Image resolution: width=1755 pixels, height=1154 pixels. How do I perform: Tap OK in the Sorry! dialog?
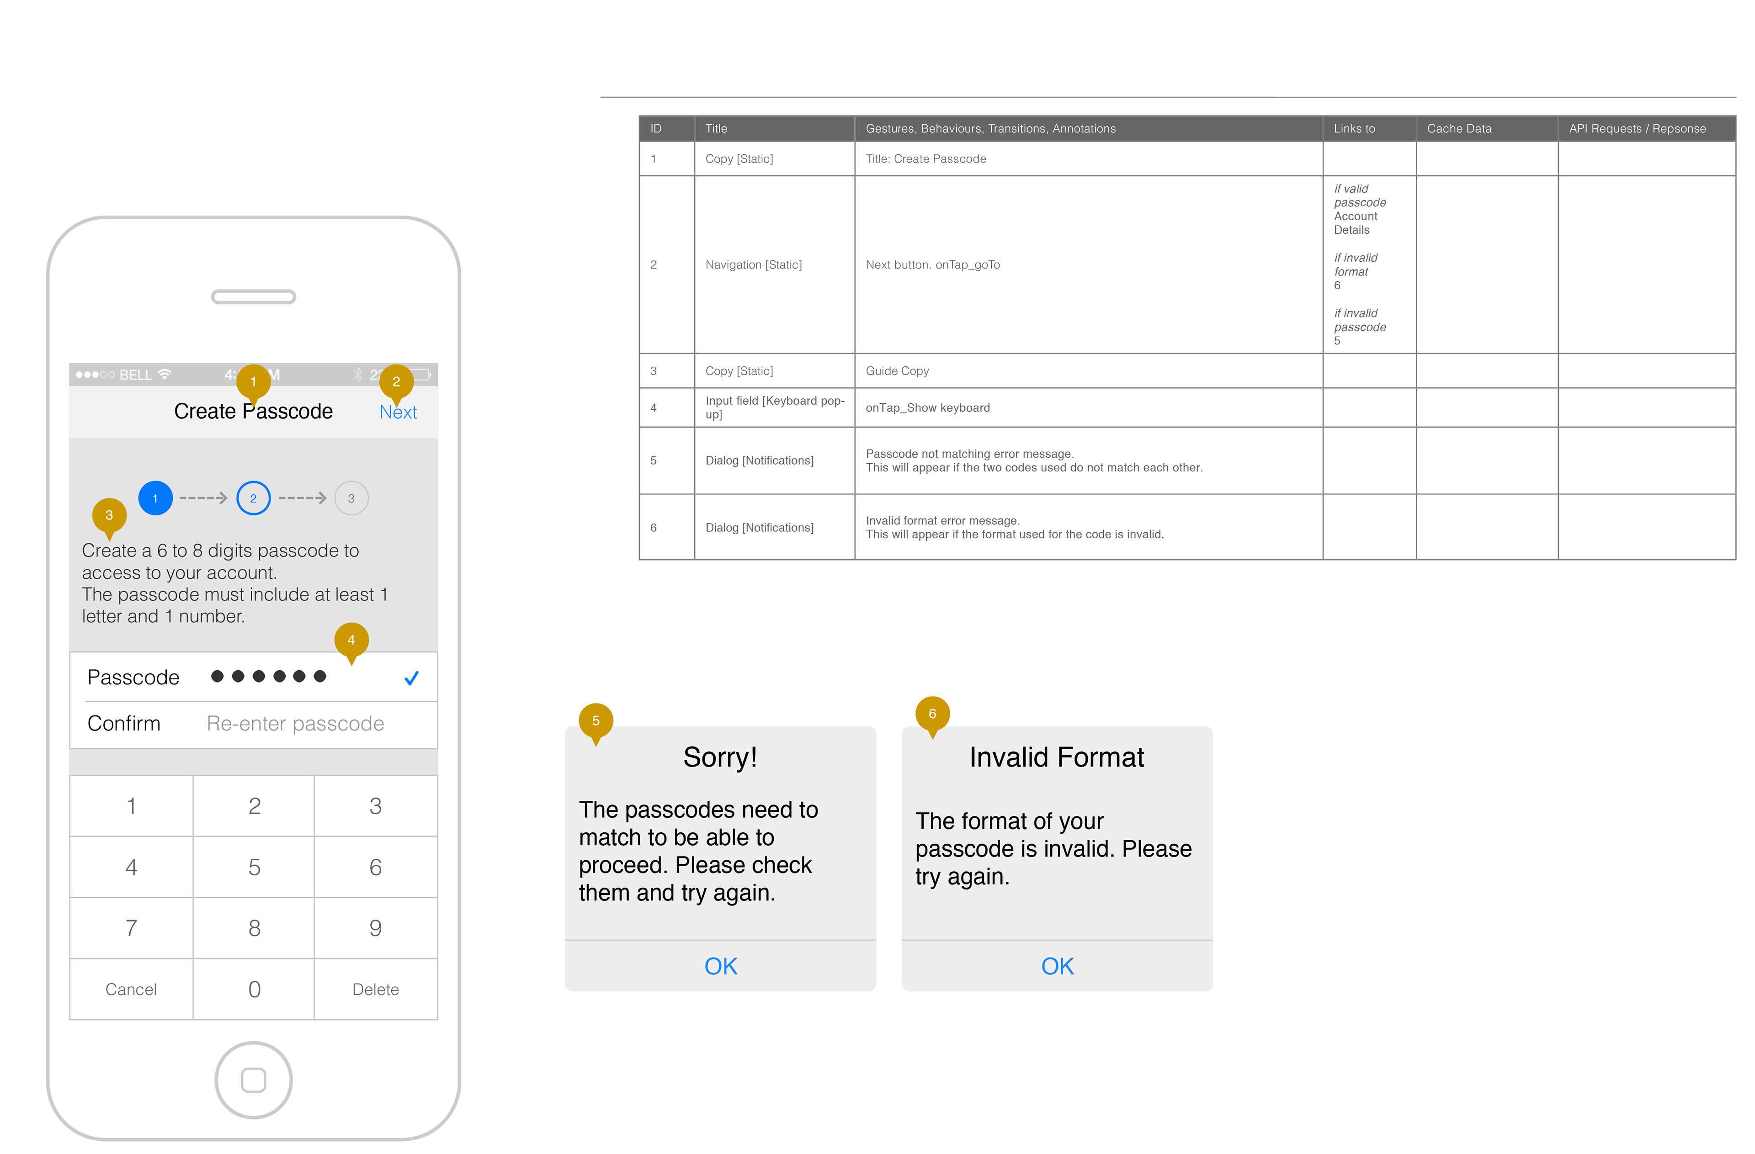click(720, 966)
